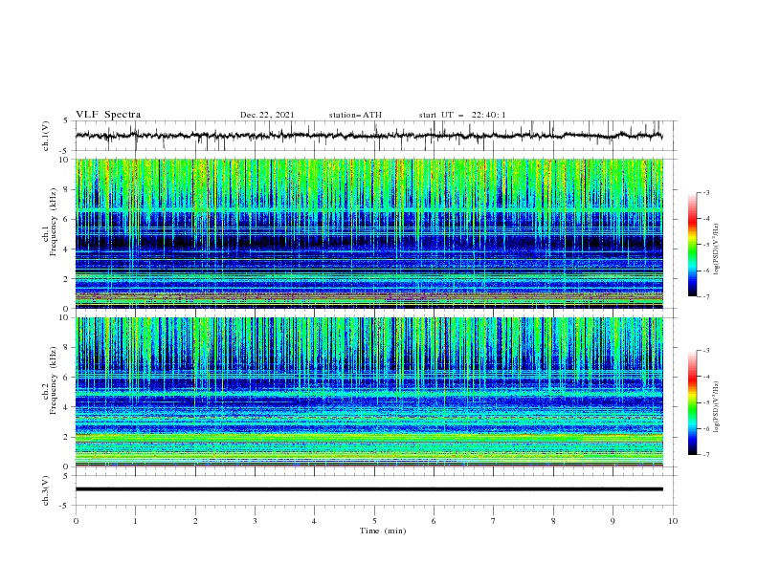The width and height of the screenshot is (758, 585).
Task: Click the "ch.1(V)" waveform axis label
Action: pos(46,136)
